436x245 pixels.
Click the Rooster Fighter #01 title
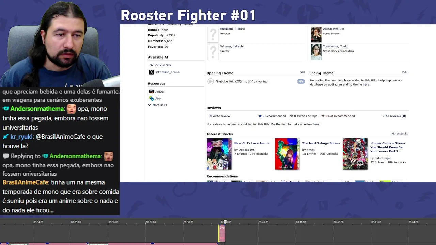click(x=188, y=16)
